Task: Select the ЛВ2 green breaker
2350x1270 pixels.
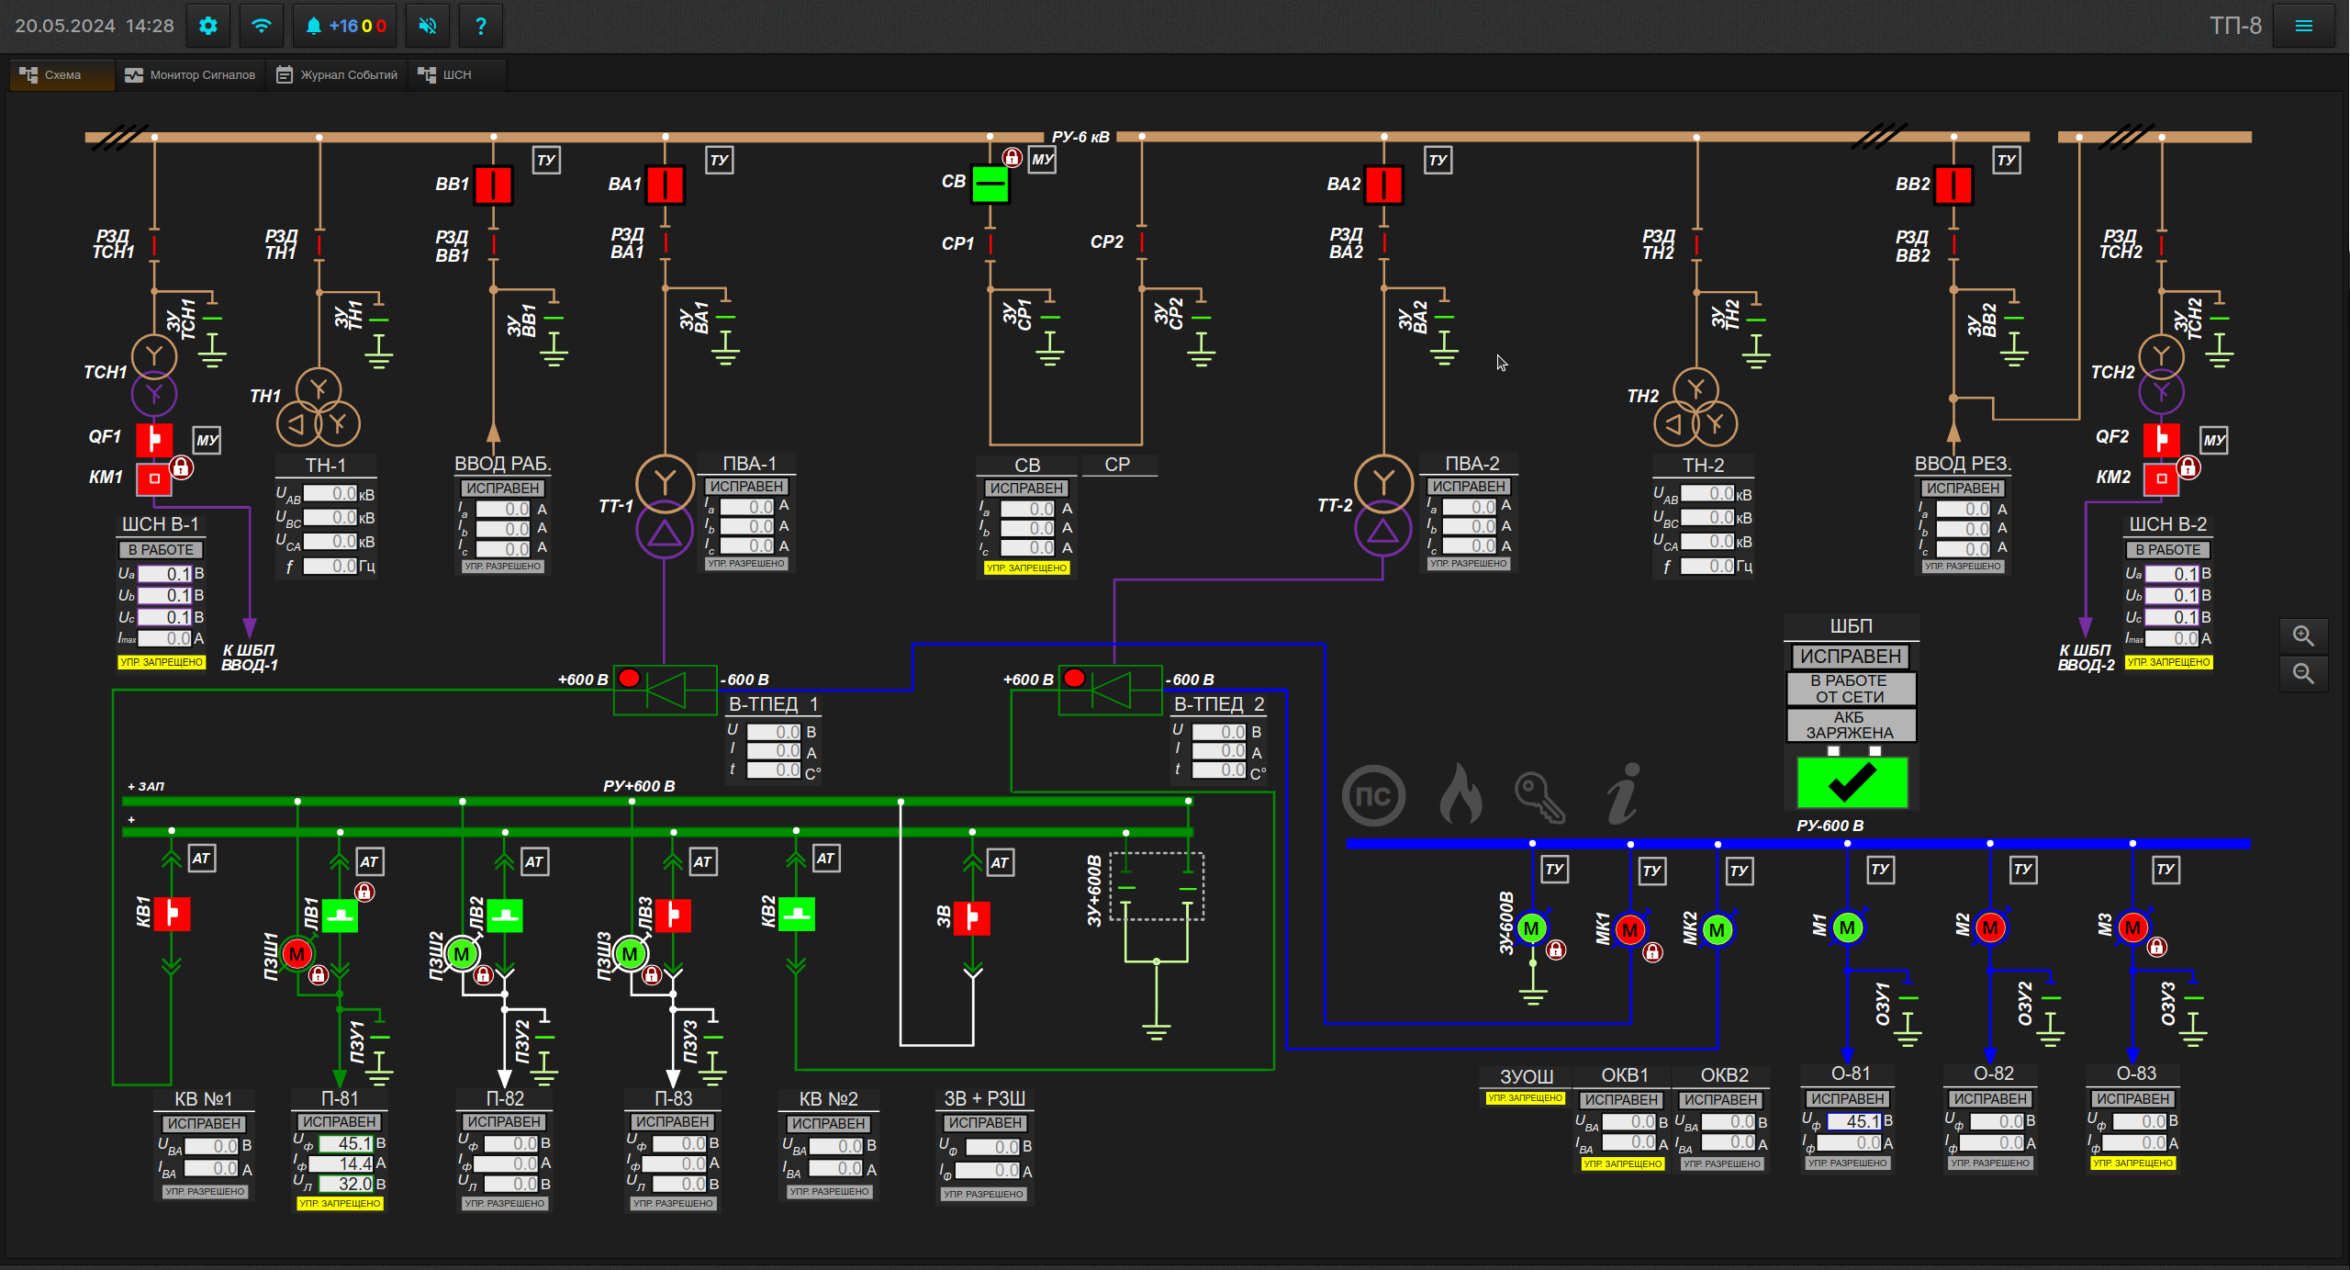Action: tap(505, 916)
